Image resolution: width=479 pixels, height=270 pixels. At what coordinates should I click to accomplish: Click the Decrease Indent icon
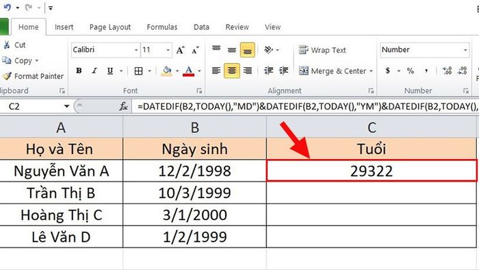point(268,71)
